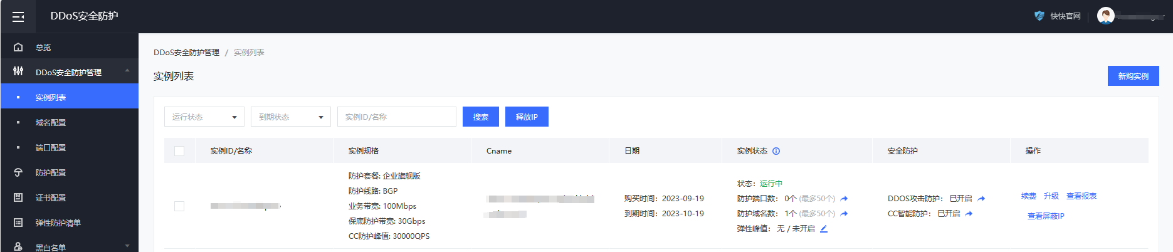Open the 运行状态 dropdown

(x=204, y=117)
